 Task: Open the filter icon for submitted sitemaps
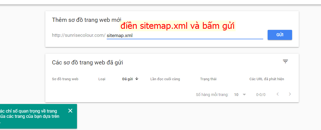tap(285, 61)
